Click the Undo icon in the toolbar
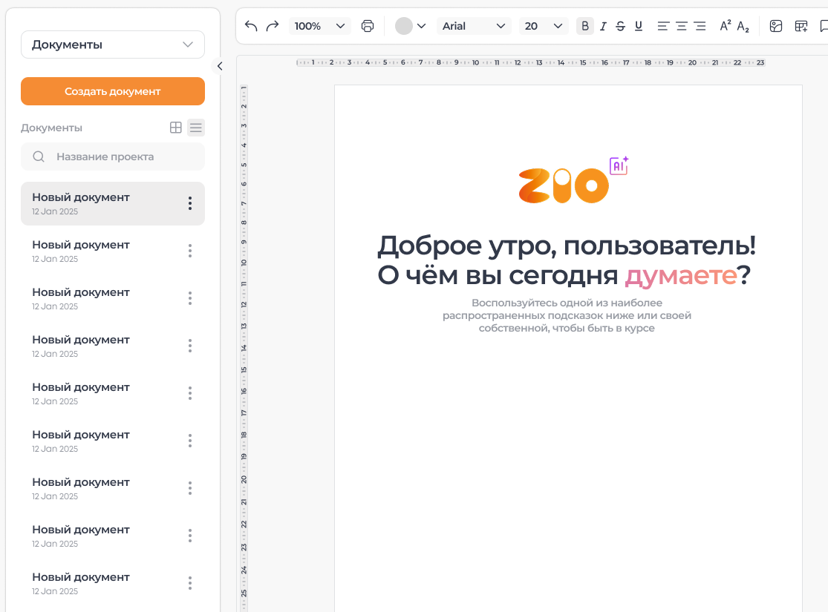Image resolution: width=828 pixels, height=612 pixels. click(x=250, y=25)
